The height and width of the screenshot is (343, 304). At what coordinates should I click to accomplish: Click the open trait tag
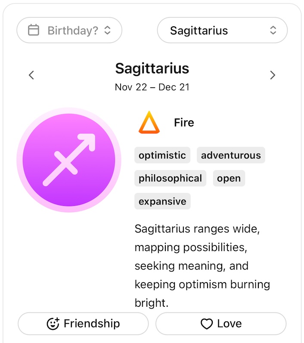(229, 178)
